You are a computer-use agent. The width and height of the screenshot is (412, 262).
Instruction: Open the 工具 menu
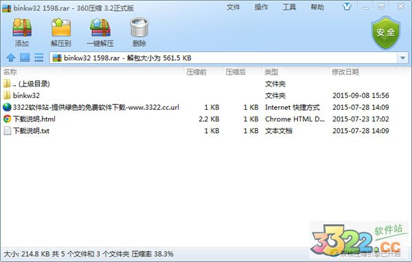click(x=289, y=7)
